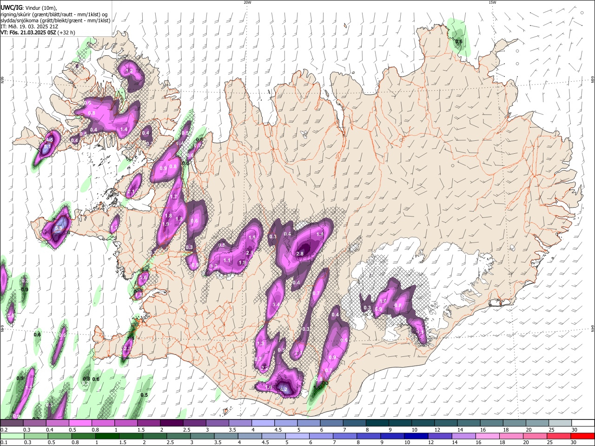595x446 pixels.
Task: Click the 2.2 value in south Iceland
Action: tap(264, 367)
